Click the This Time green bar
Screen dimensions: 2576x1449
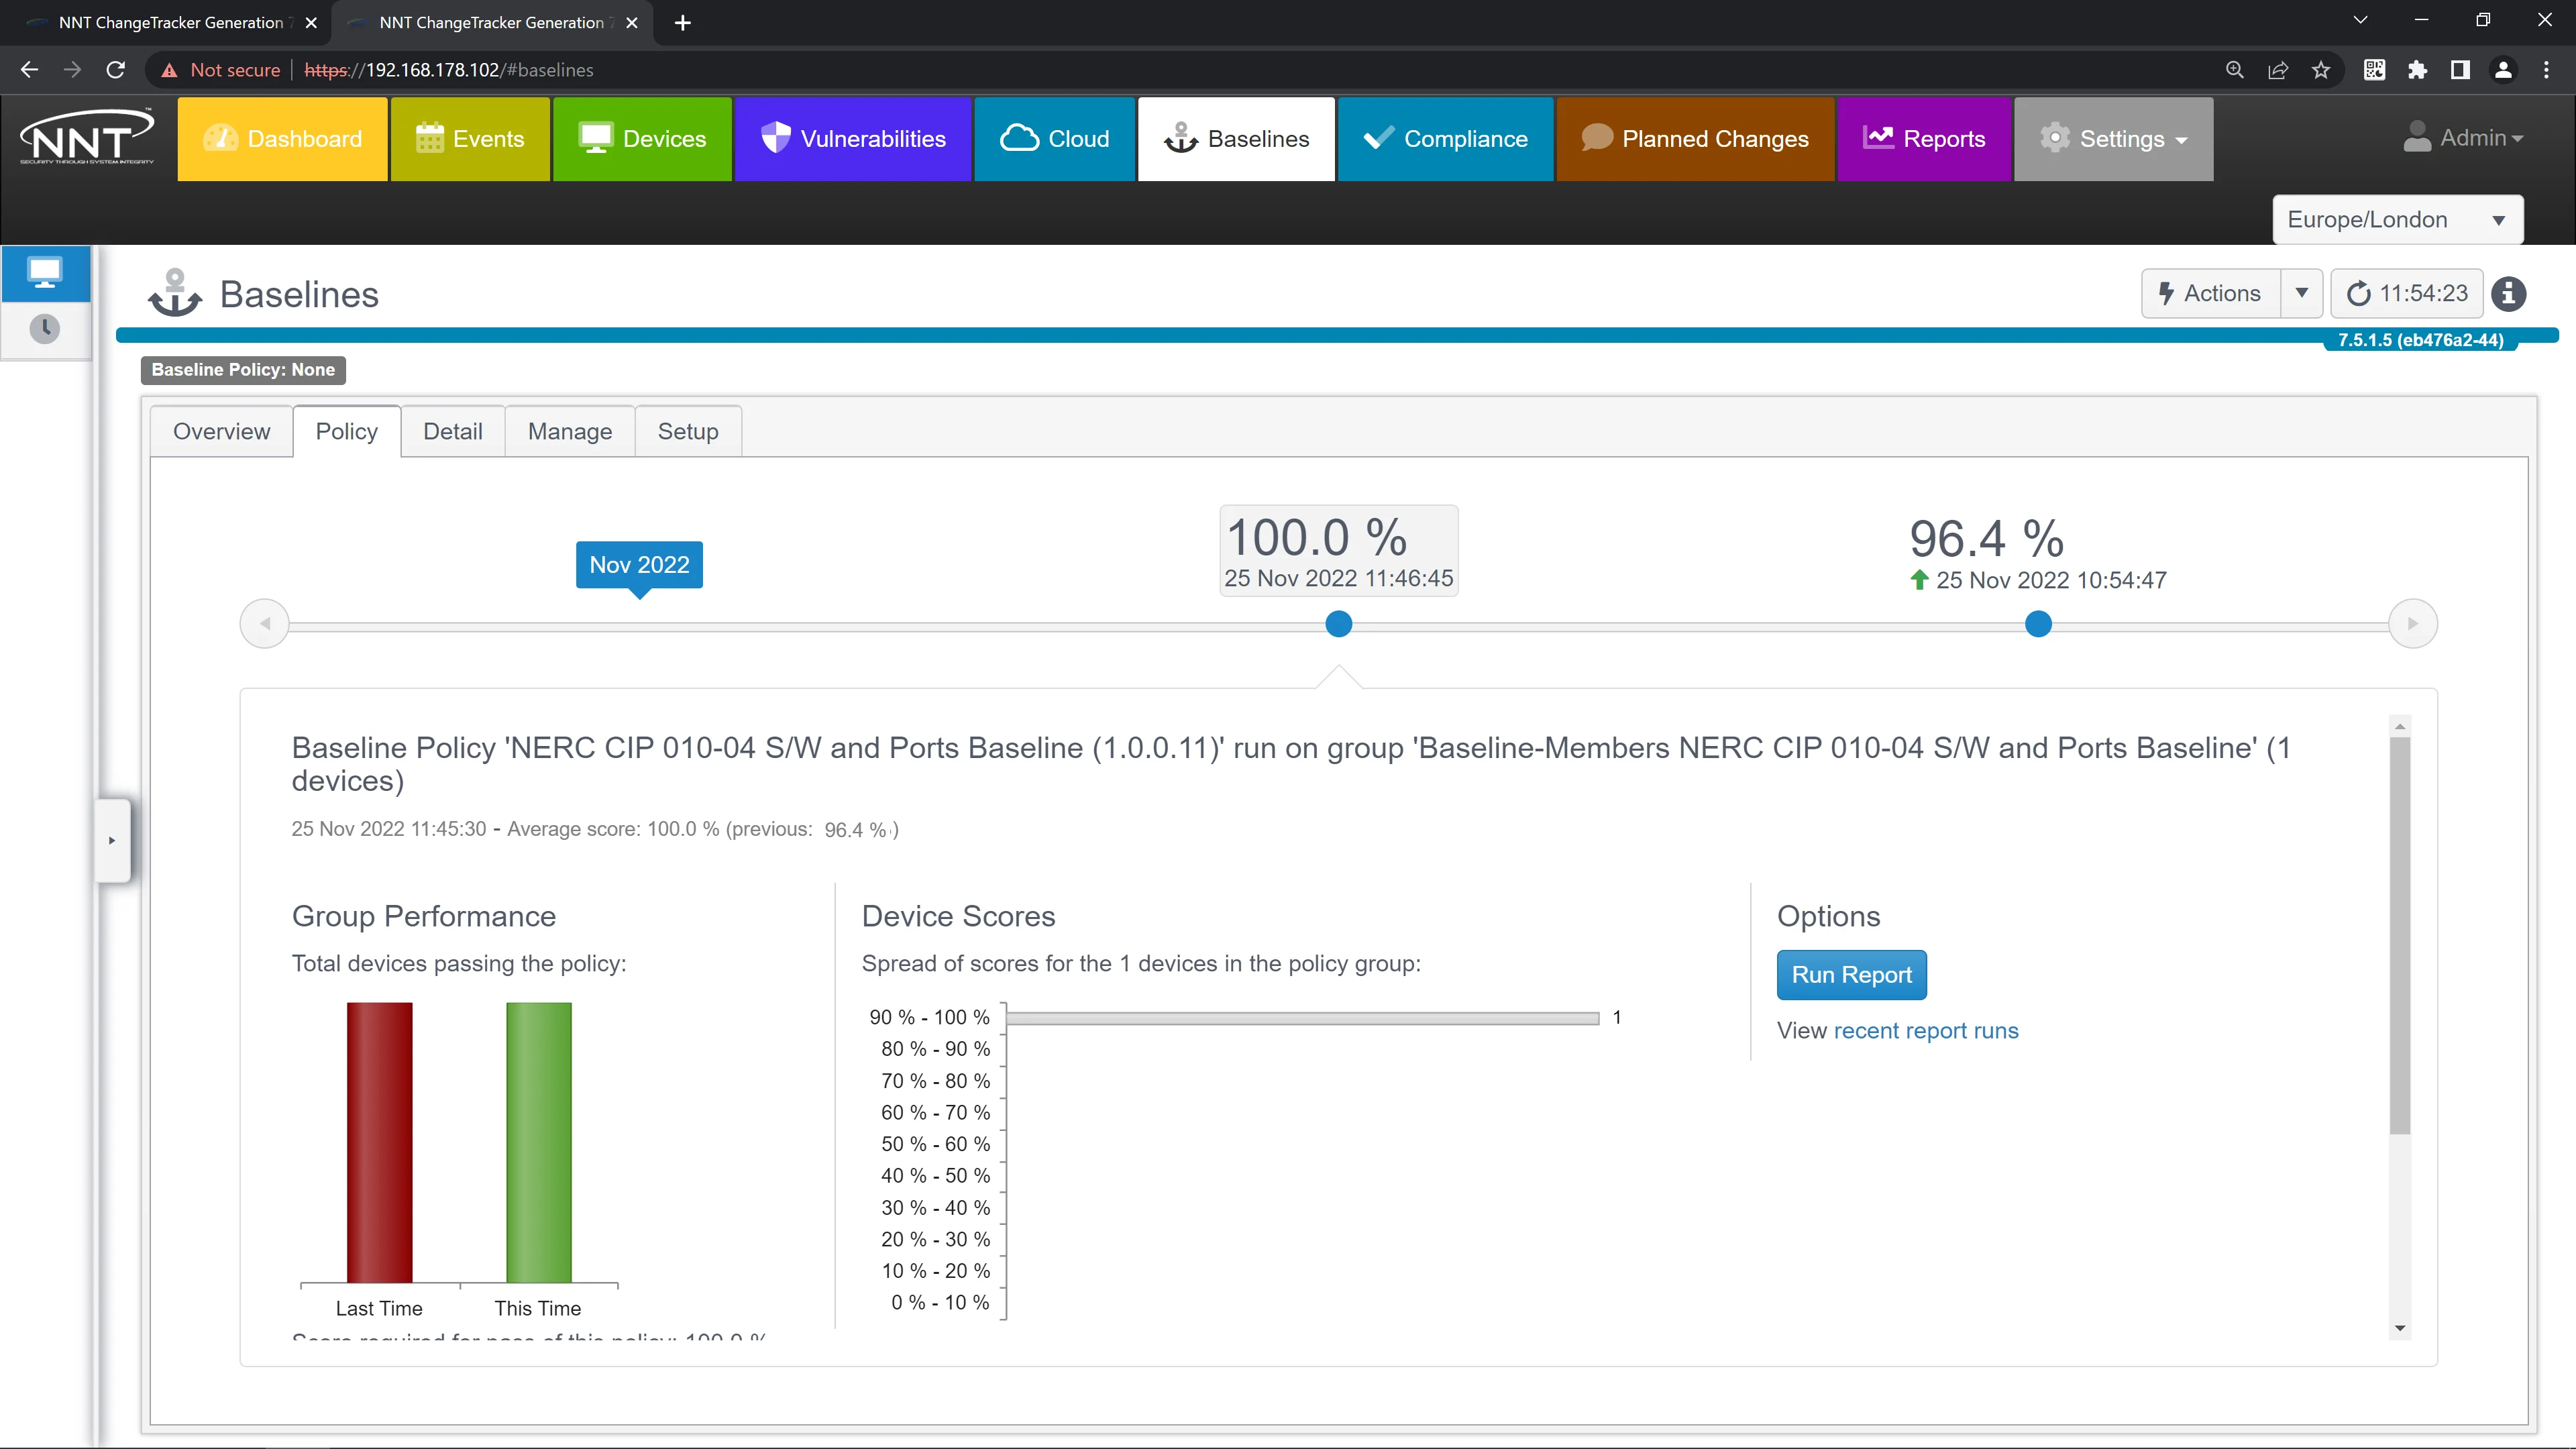(x=538, y=1142)
